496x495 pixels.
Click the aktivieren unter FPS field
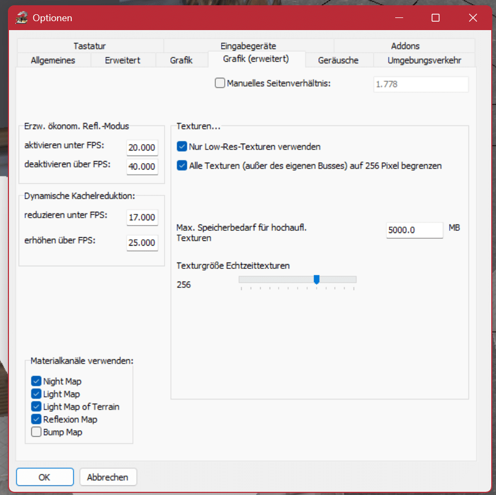coord(142,148)
